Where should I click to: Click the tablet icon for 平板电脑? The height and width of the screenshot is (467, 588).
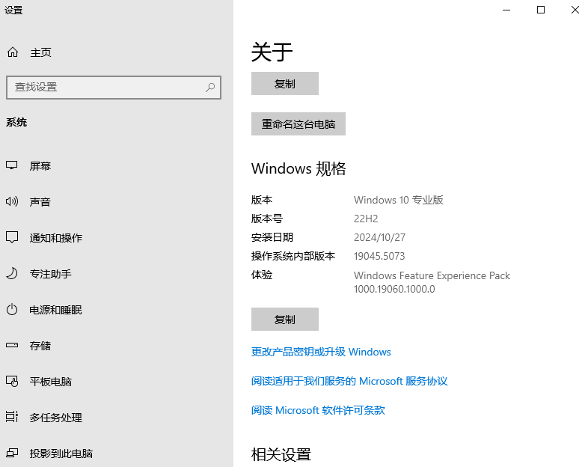[12, 382]
